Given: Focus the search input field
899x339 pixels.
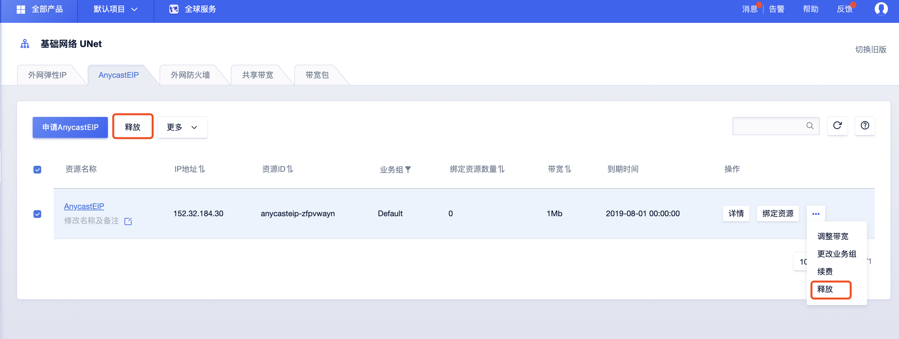Looking at the screenshot, I should 768,126.
